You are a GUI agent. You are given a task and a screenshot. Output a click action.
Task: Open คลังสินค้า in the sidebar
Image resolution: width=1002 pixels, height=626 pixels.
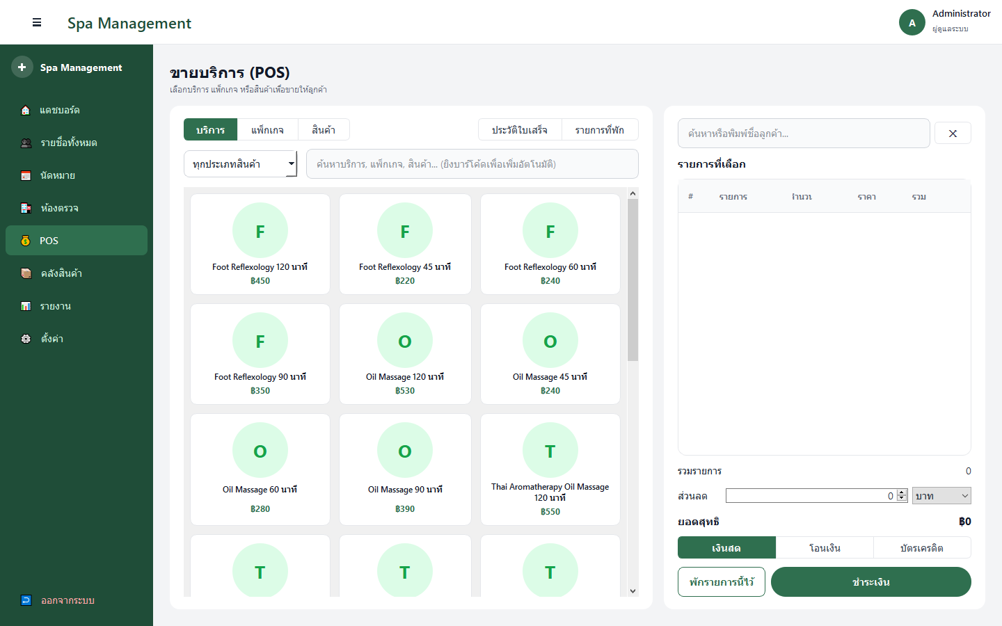77,273
